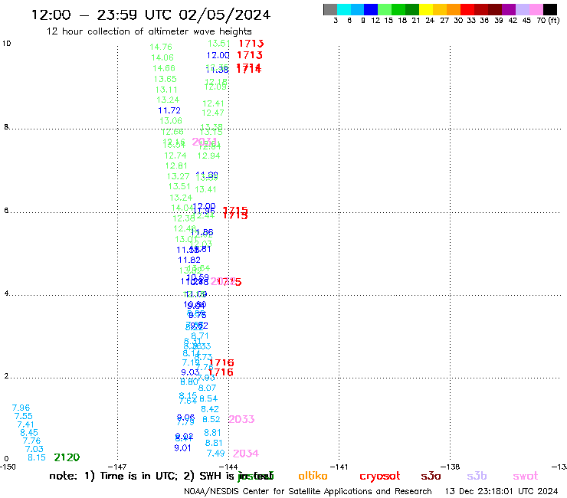Click the wave height value 13.65
The height and width of the screenshot is (498, 567).
coord(166,79)
